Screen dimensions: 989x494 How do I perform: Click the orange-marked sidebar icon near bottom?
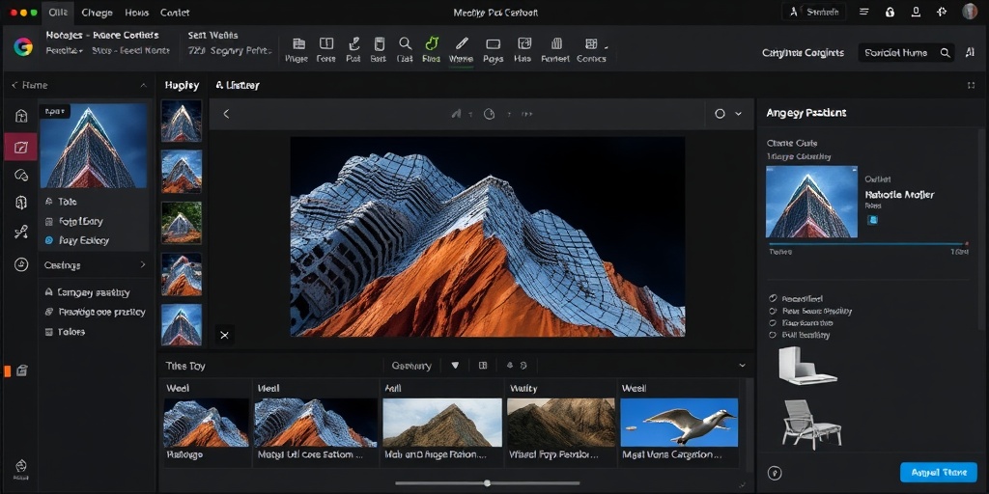click(21, 370)
